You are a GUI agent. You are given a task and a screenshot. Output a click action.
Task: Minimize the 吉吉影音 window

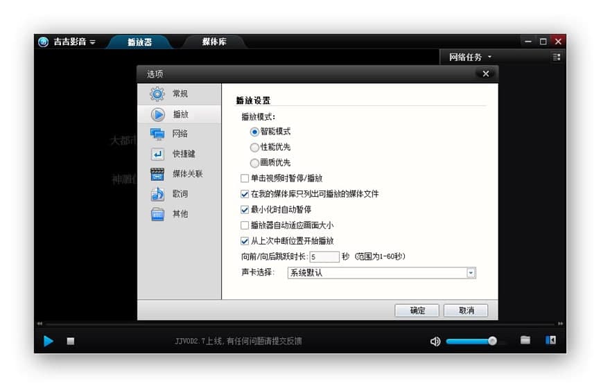tap(528, 42)
